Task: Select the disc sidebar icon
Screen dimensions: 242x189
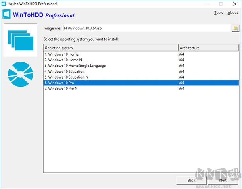Action: click(21, 74)
